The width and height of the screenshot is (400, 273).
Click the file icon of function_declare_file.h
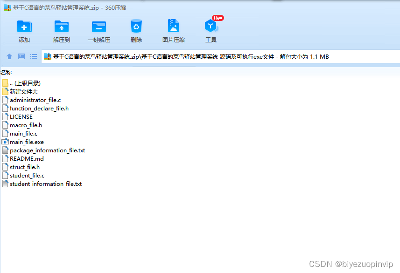[5, 108]
